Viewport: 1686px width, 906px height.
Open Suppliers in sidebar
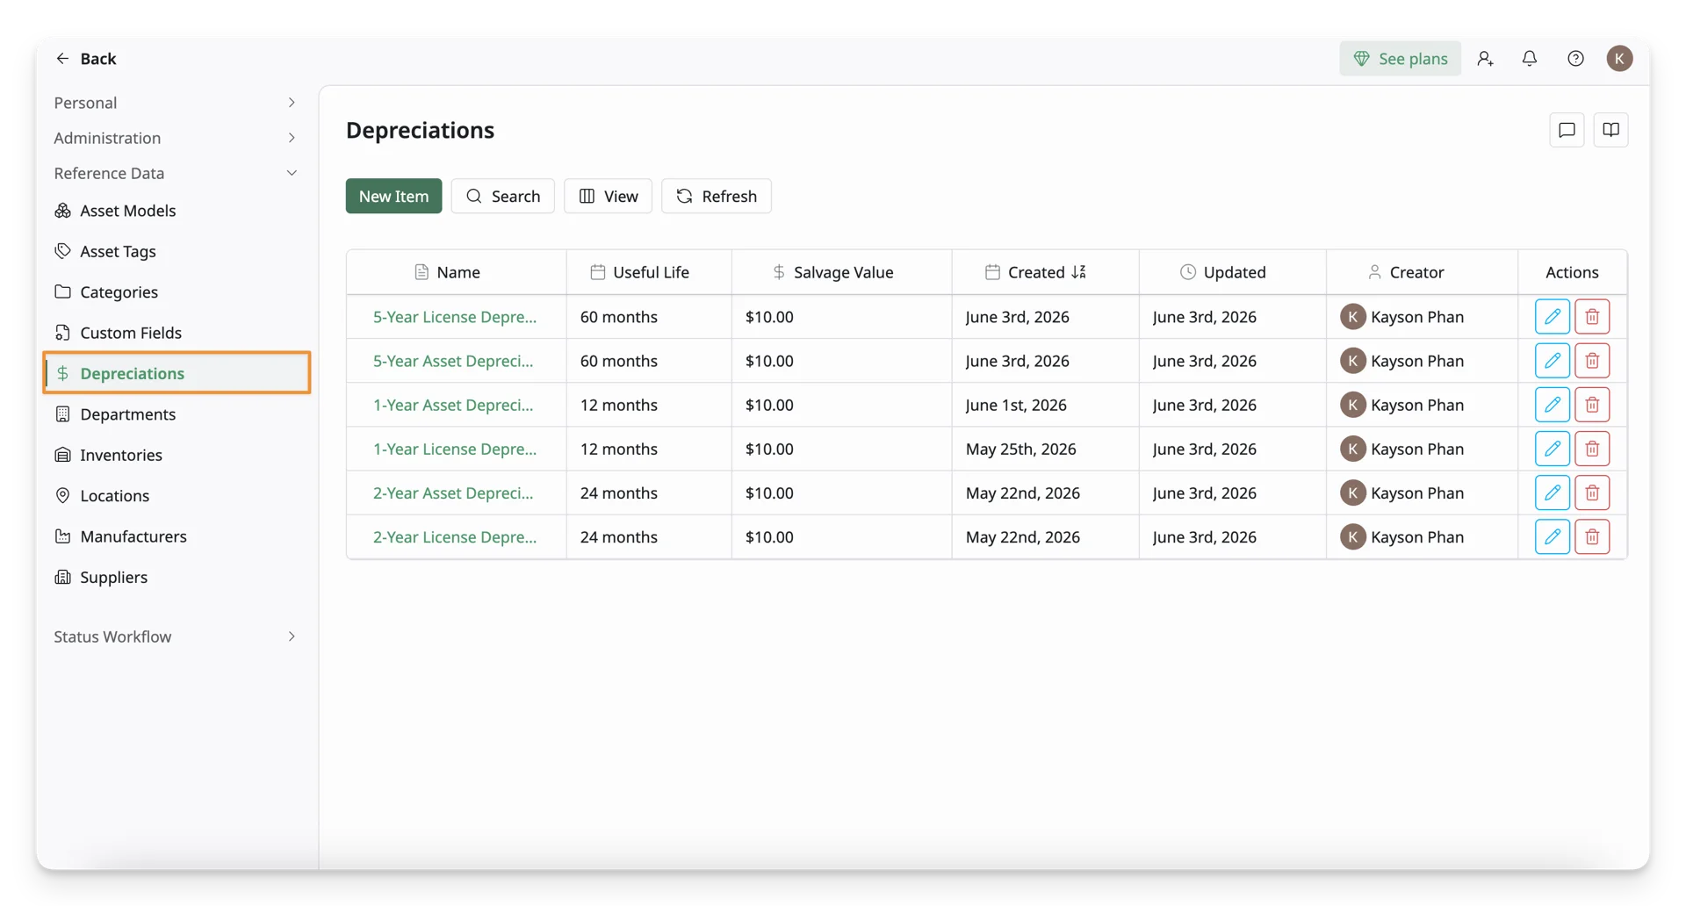coord(176,577)
